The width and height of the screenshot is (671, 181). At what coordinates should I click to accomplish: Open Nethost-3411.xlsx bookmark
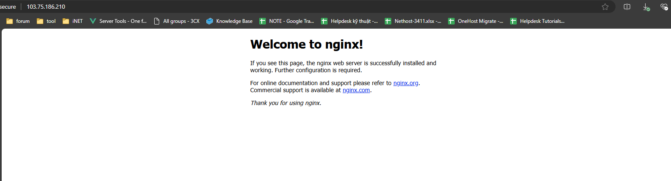click(413, 21)
